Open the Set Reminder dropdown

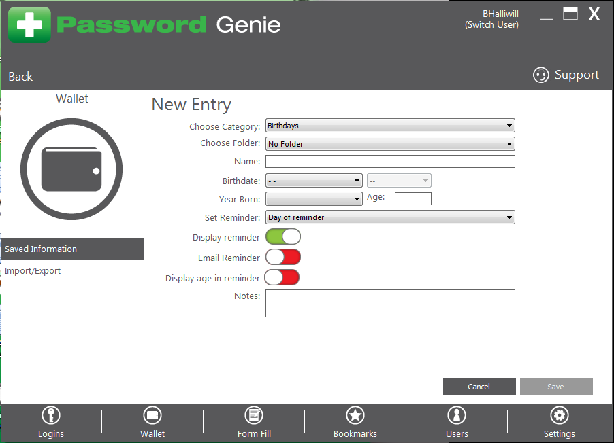pyautogui.click(x=390, y=217)
